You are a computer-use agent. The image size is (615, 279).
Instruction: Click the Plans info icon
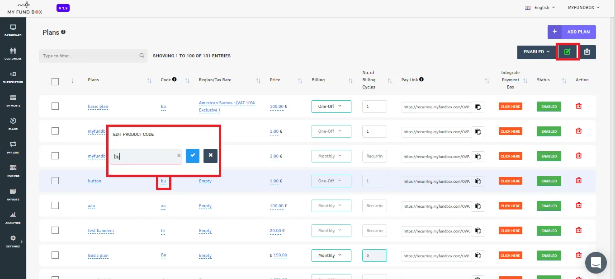[63, 32]
